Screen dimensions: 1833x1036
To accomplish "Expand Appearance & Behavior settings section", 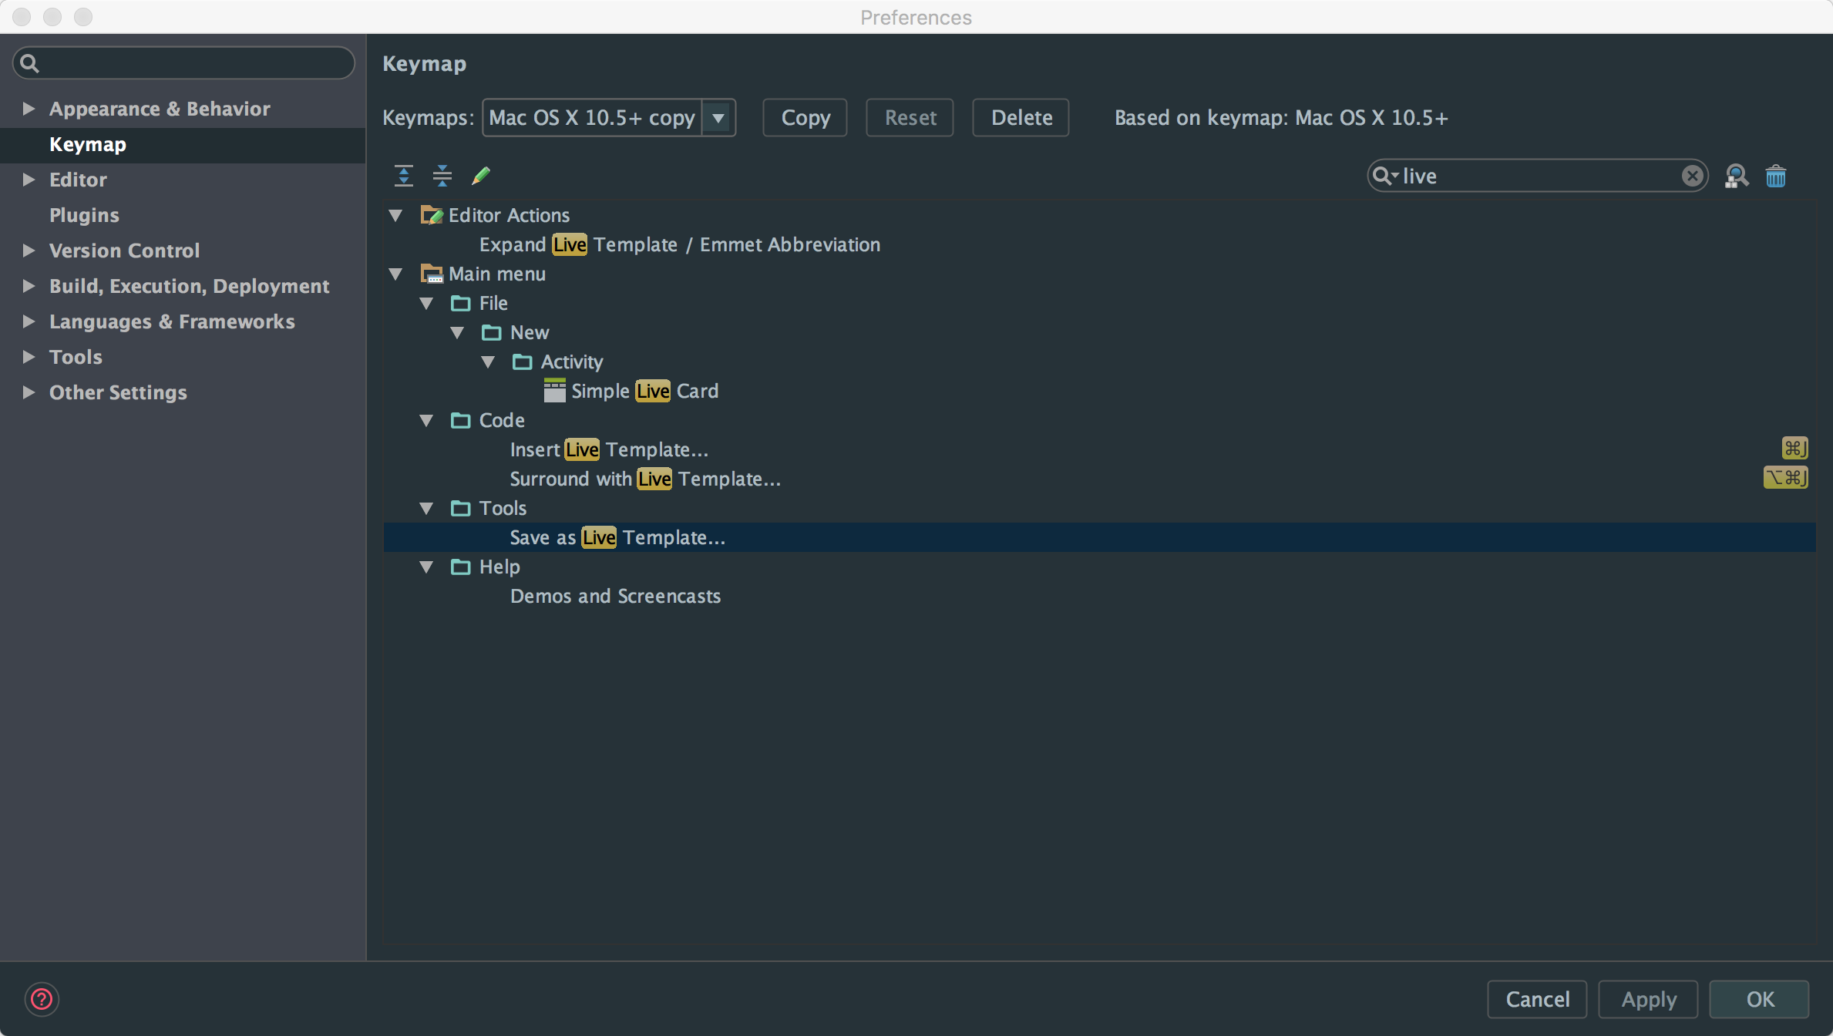I will (x=29, y=109).
